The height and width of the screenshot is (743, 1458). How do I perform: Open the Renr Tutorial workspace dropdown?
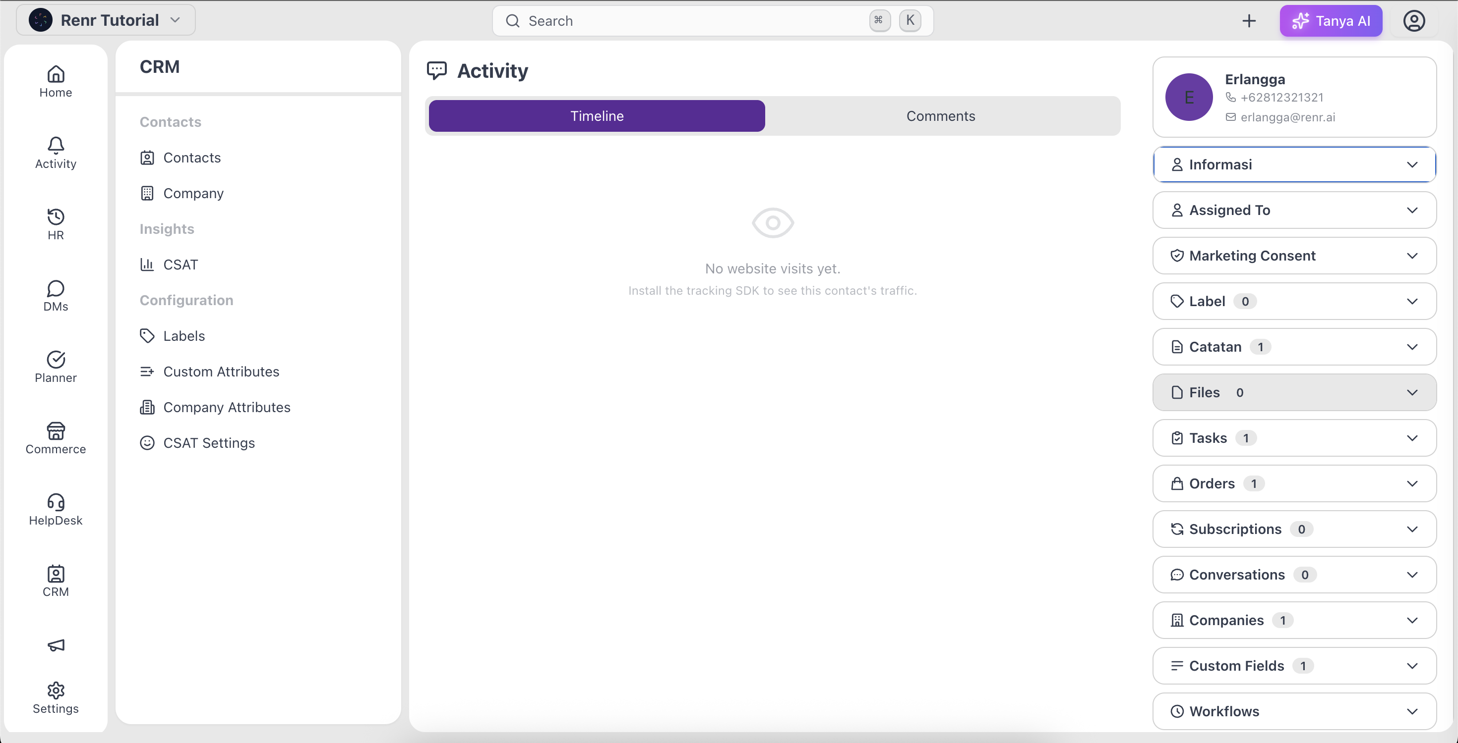106,20
